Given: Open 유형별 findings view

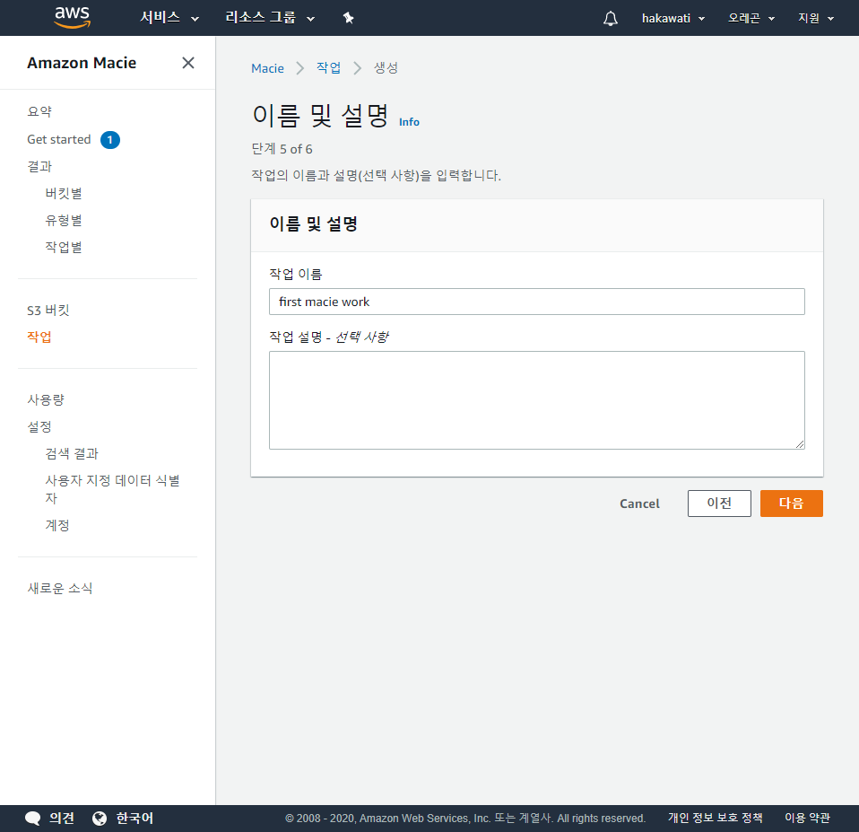Looking at the screenshot, I should (64, 221).
